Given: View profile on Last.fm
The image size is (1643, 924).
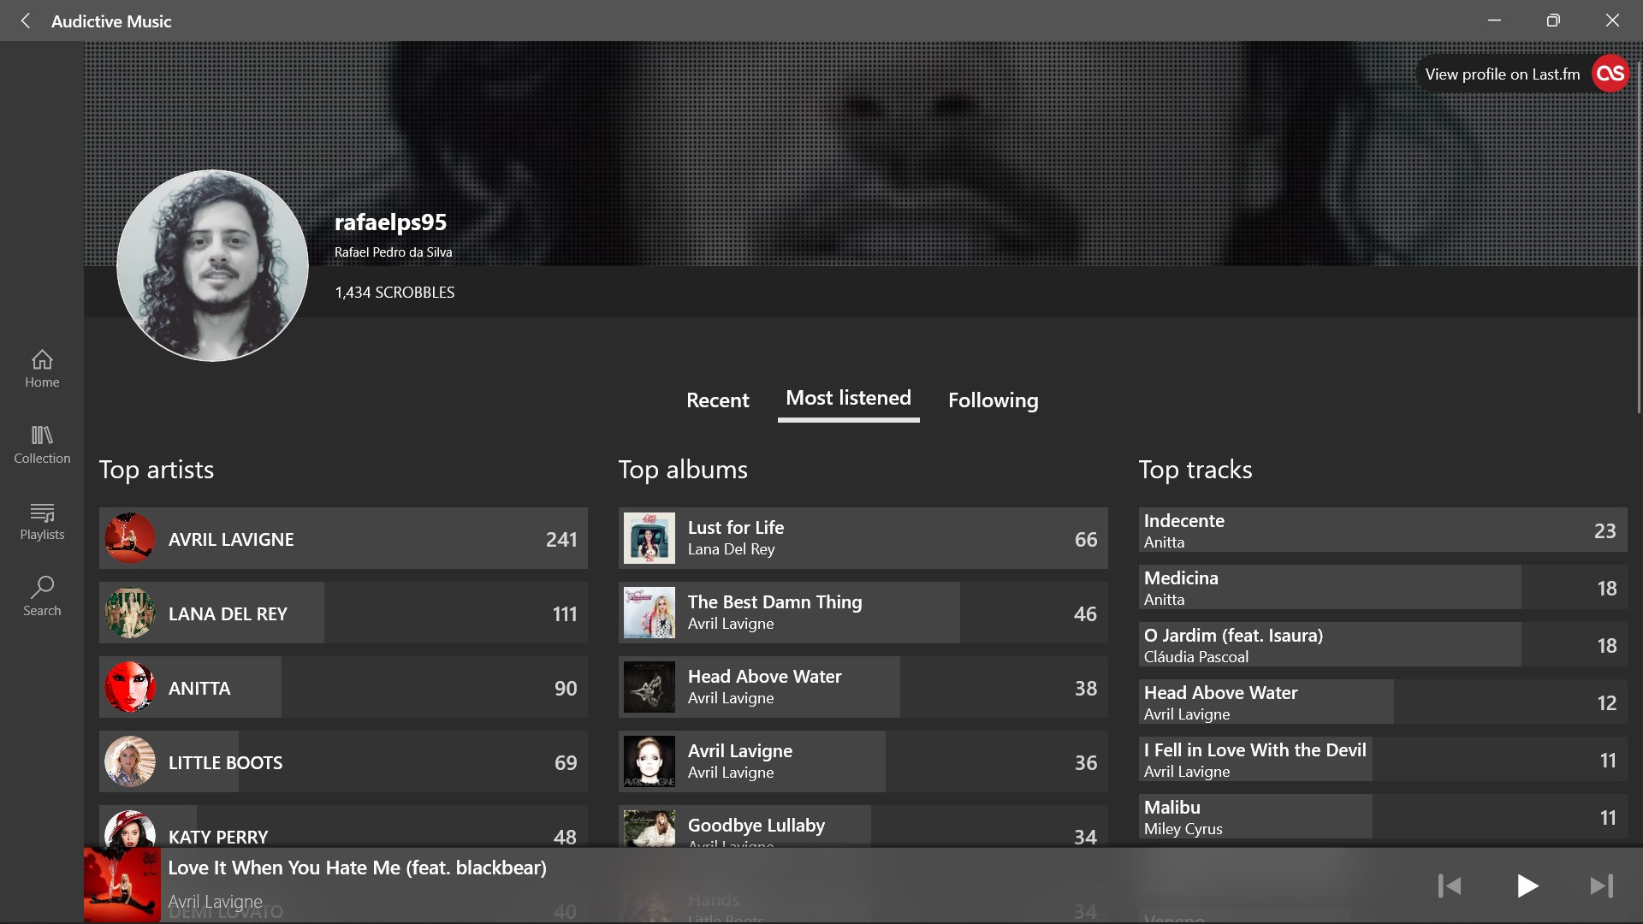Looking at the screenshot, I should point(1502,74).
